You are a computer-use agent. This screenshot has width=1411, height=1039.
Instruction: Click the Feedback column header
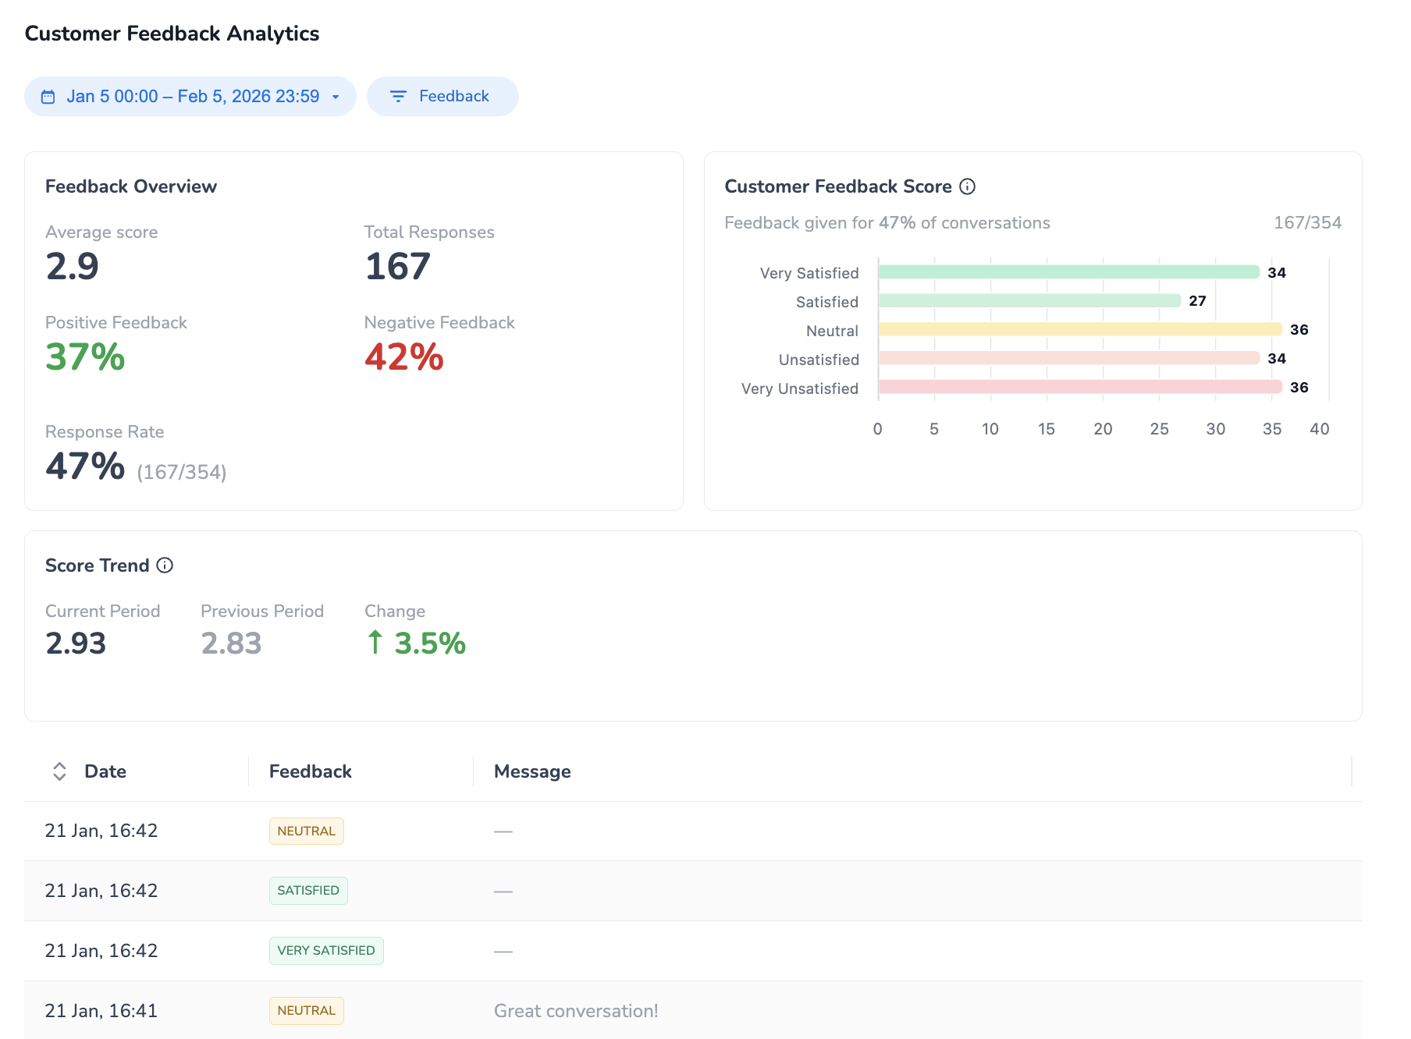(310, 771)
